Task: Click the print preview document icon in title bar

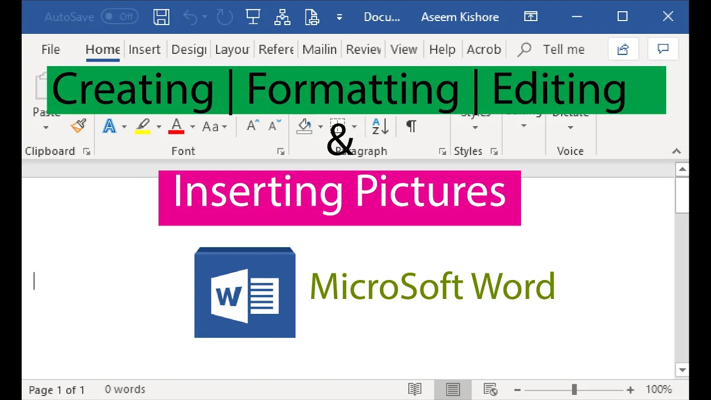Action: (x=312, y=17)
